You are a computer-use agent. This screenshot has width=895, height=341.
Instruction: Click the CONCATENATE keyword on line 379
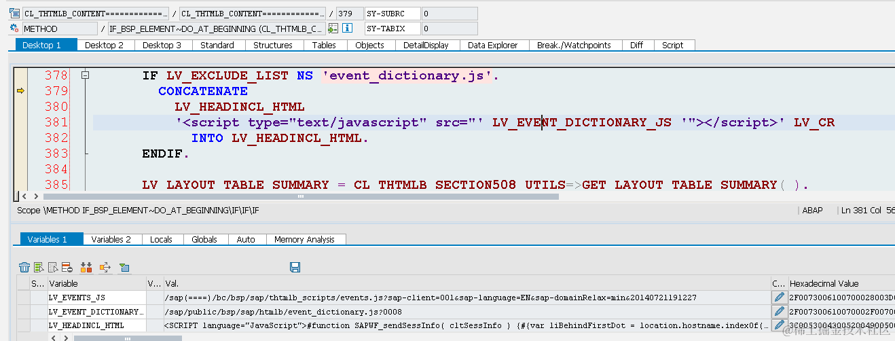203,90
